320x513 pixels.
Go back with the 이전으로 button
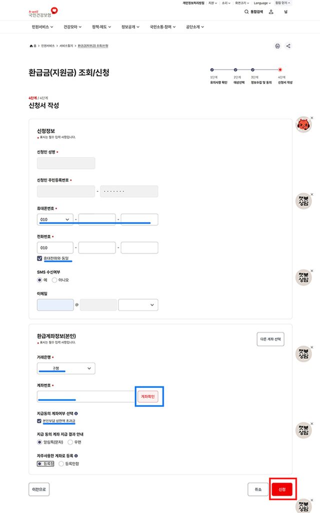click(39, 489)
